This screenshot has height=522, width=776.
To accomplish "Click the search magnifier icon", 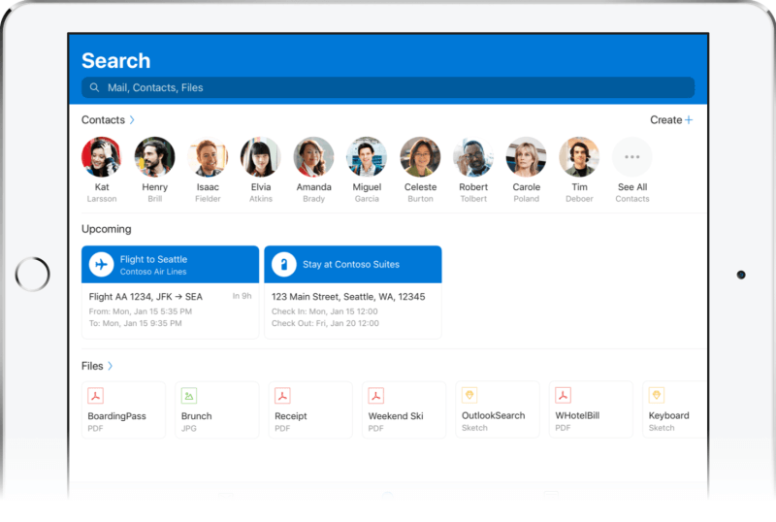I will pyautogui.click(x=94, y=87).
